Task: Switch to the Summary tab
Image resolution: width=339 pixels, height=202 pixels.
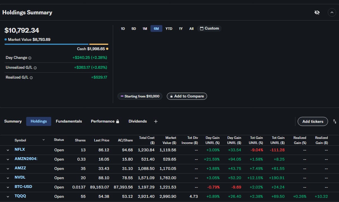Action: pos(13,121)
